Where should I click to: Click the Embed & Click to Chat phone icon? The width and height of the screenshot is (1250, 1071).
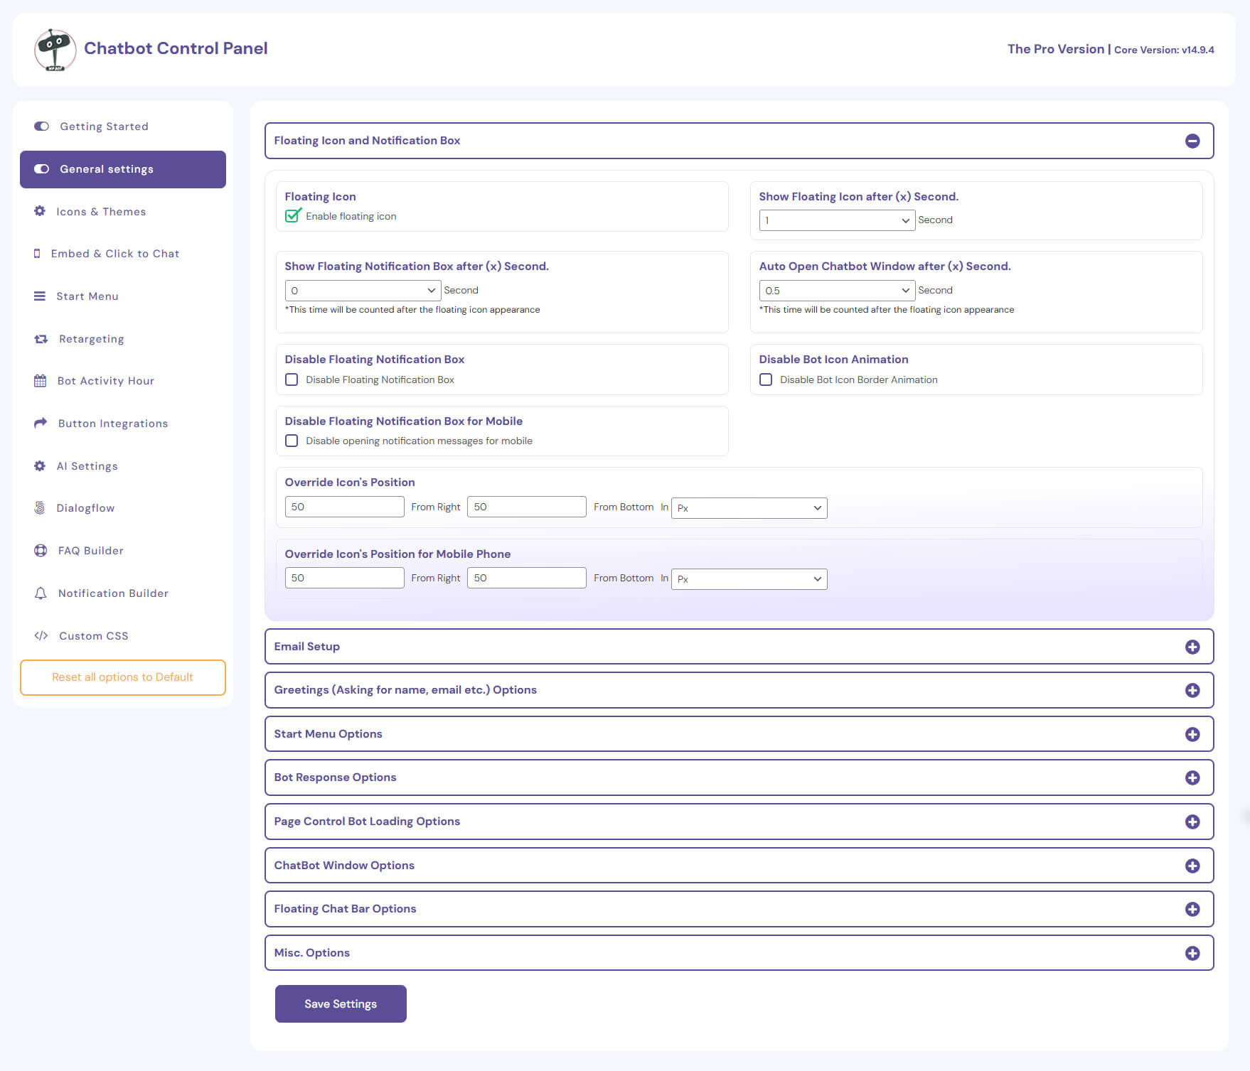point(37,254)
